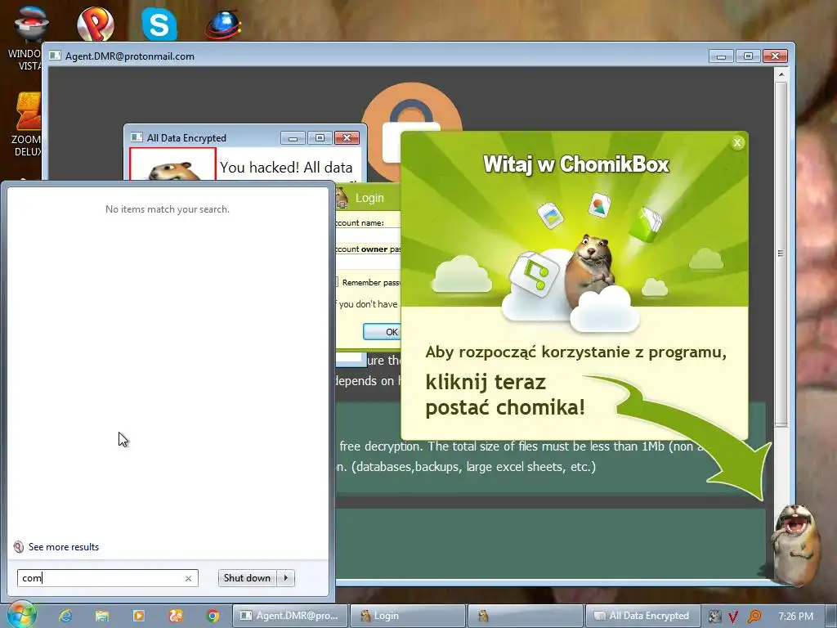This screenshot has height=628, width=837.
Task: Click the padlock icon in Agent.DMR window
Action: pos(411,131)
